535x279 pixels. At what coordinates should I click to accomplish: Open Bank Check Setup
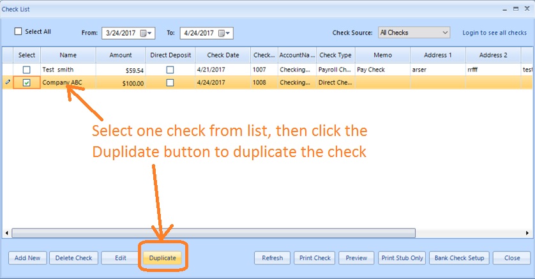[x=459, y=258]
